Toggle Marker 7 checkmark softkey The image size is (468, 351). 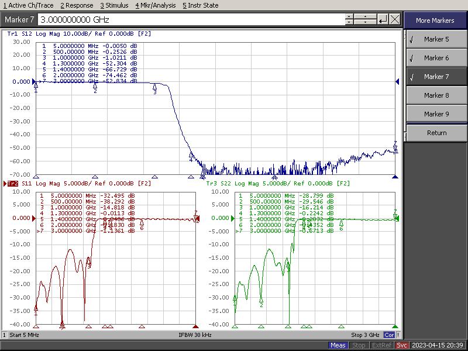[x=436, y=77]
